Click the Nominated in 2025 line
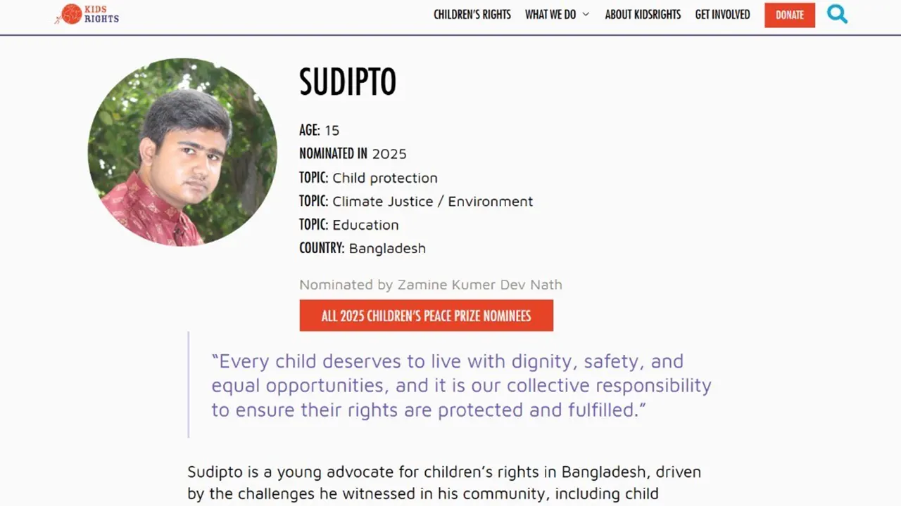This screenshot has width=901, height=506. click(x=353, y=154)
